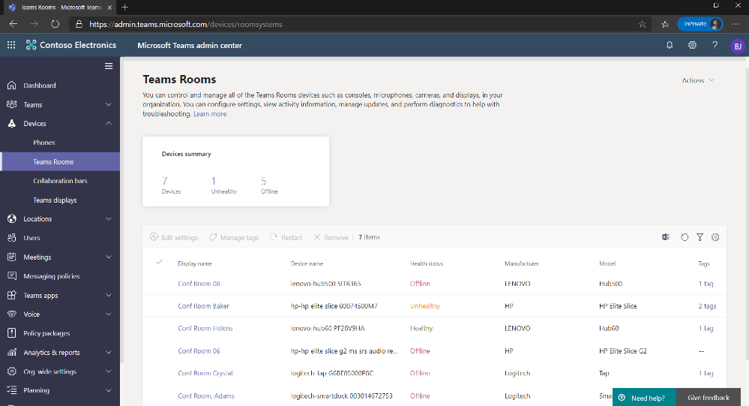
Task: Click Restart in toolbar
Action: (286, 237)
